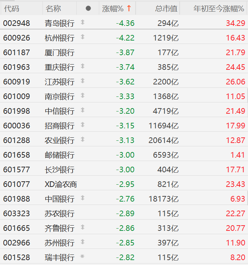The width and height of the screenshot is (248, 265).
Task: Click the marker icon next to 青岛银行
Action: 83,22
